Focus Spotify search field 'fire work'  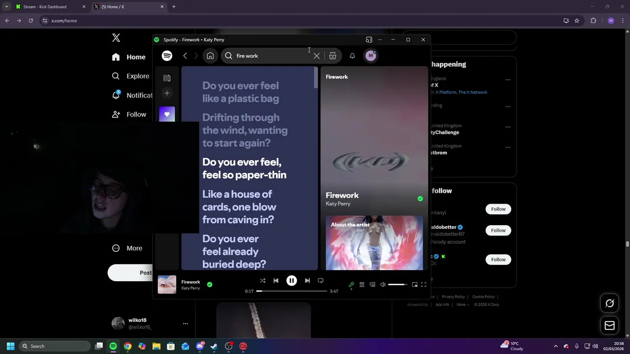272,56
